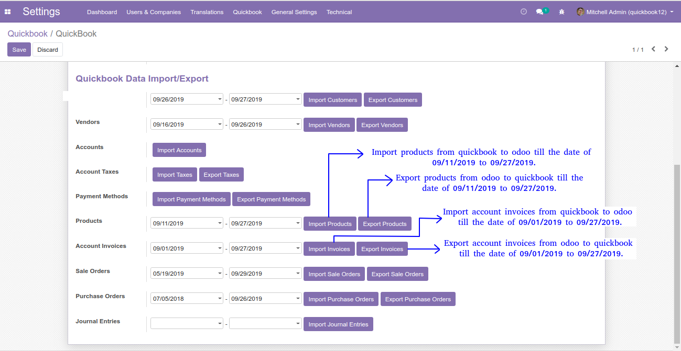681x351 pixels.
Task: Open Purchase Orders end date 09/26/2019
Action: 265,299
